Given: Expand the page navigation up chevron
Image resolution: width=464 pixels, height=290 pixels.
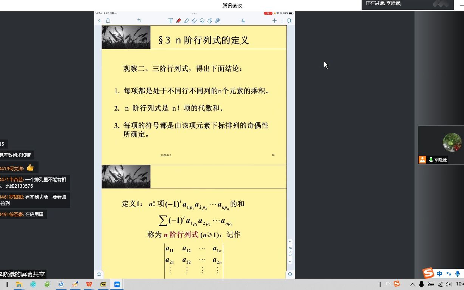Looking at the screenshot, I should click(x=290, y=242).
